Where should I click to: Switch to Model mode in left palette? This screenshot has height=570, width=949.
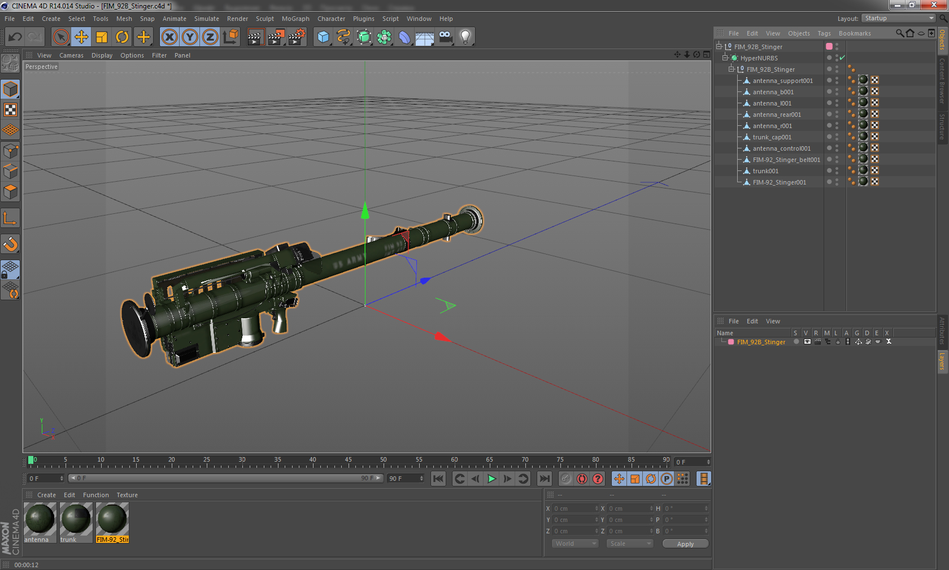tap(10, 89)
